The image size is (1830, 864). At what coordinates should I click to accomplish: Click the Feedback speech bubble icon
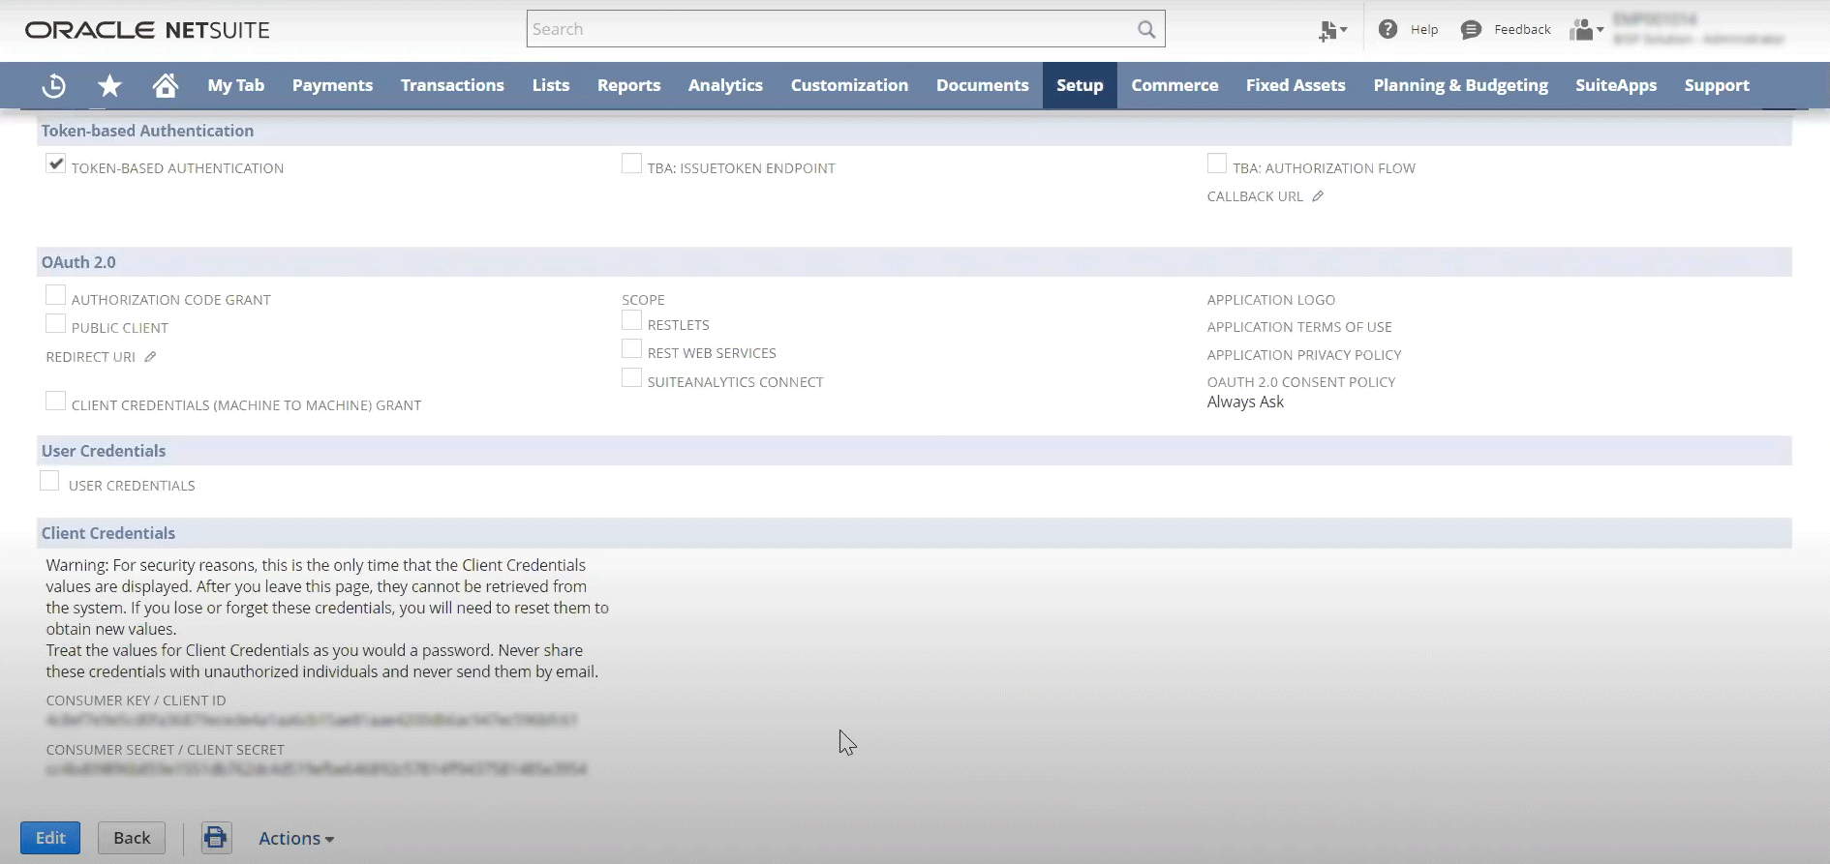[x=1471, y=30]
